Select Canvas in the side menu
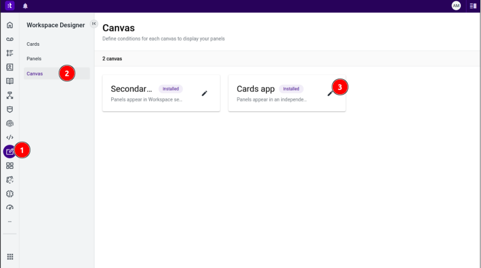This screenshot has height=268, width=481. click(35, 74)
